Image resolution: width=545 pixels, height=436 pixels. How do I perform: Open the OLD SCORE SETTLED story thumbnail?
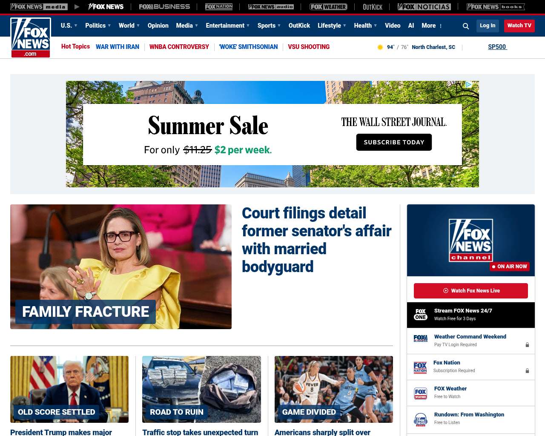pyautogui.click(x=69, y=389)
